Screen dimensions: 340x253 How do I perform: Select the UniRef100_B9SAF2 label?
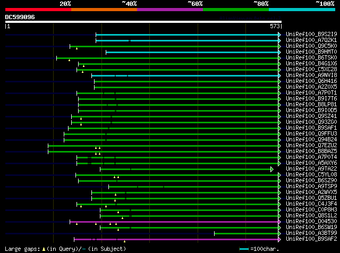[311, 239]
